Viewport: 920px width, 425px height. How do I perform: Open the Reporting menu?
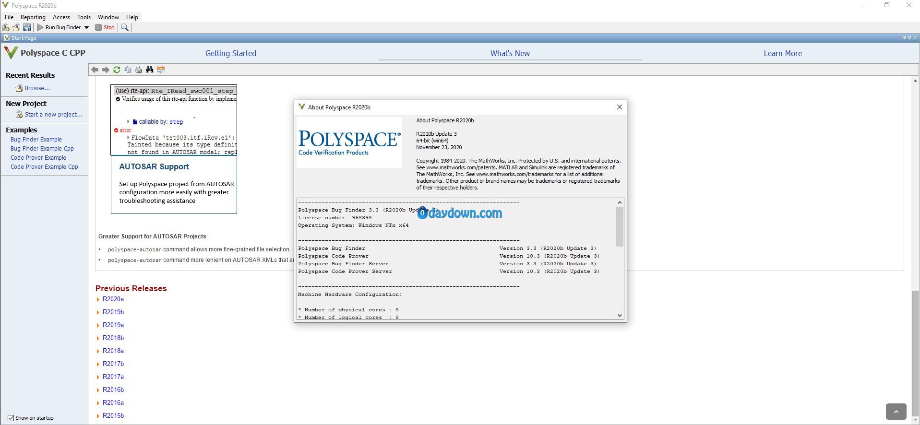33,17
